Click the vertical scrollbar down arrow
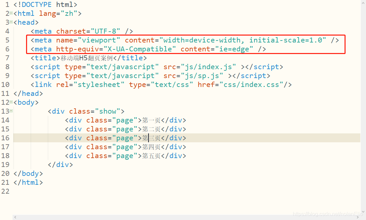Screen dimensions: 366x220 [363, 212]
